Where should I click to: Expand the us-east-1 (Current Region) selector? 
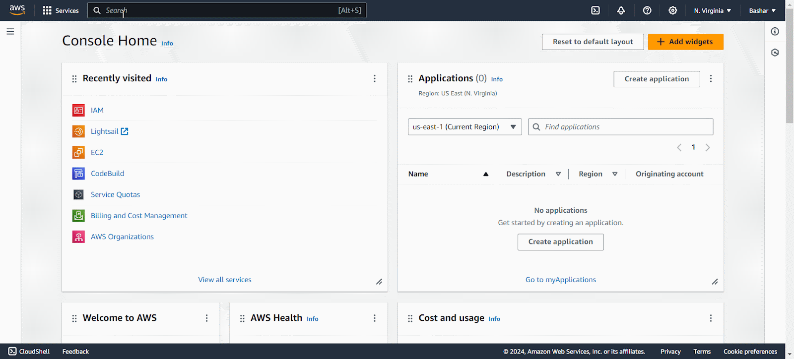coord(465,127)
